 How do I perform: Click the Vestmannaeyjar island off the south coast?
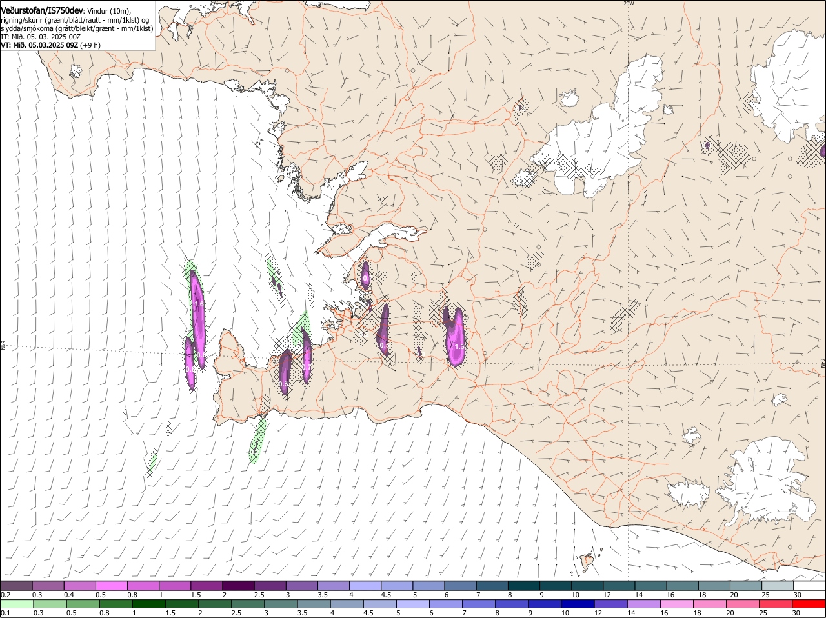click(587, 562)
